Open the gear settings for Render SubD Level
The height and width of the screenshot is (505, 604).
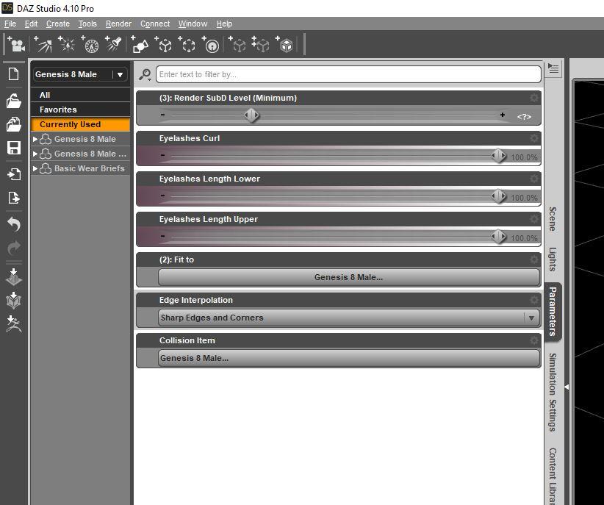pos(534,98)
